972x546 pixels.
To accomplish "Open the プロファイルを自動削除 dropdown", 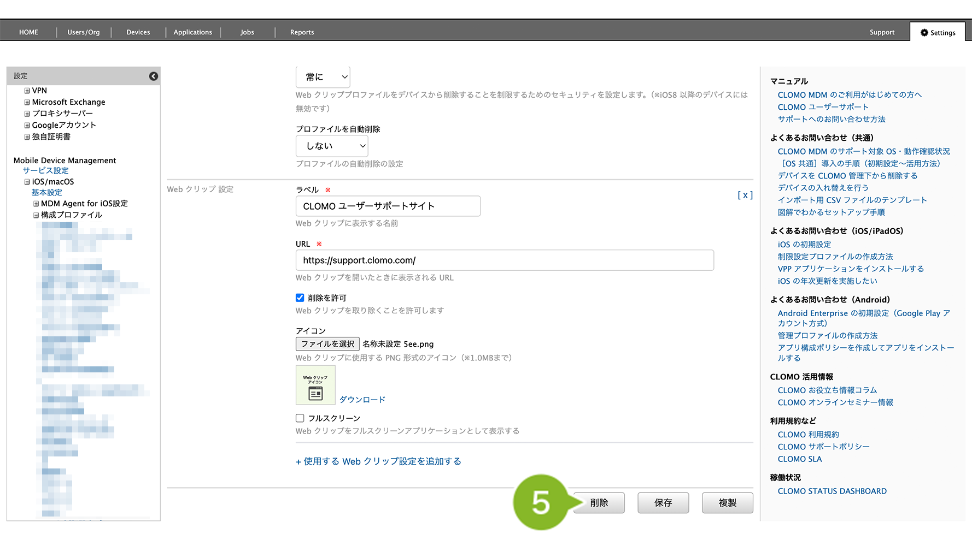I will click(332, 146).
